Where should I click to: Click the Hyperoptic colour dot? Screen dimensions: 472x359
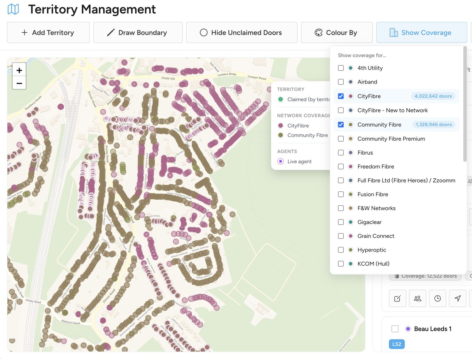(x=351, y=250)
